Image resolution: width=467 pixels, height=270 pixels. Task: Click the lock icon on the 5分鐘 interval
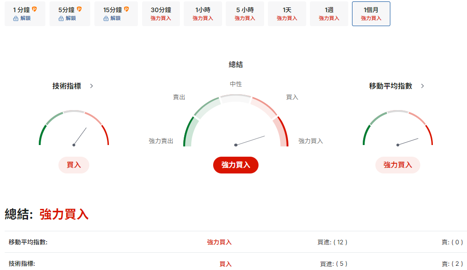click(61, 18)
